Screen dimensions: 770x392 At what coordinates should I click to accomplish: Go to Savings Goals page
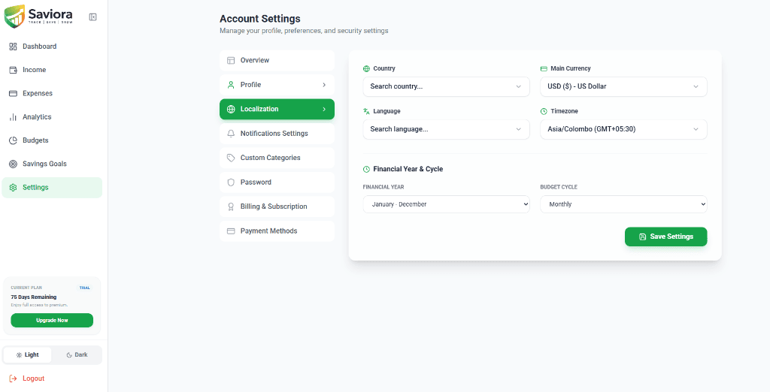(52, 164)
